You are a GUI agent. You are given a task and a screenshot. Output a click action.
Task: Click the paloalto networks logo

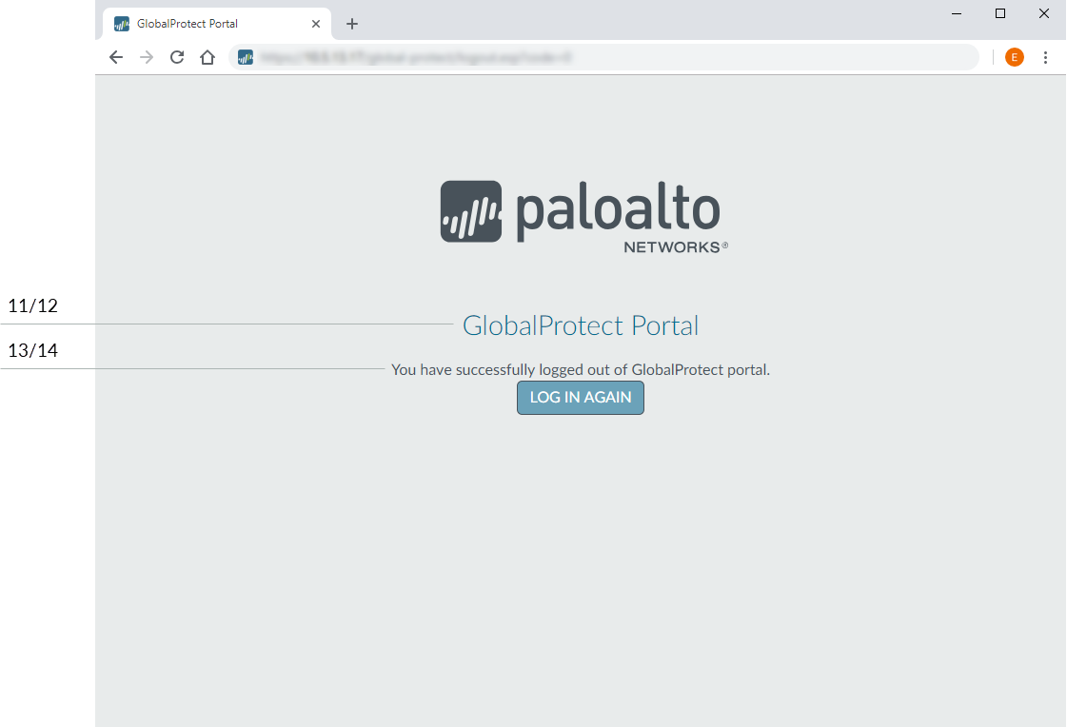pyautogui.click(x=583, y=216)
